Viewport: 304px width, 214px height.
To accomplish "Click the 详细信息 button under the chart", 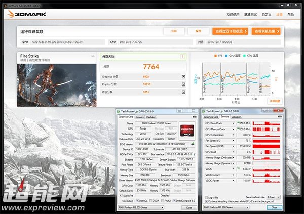I will (275, 101).
